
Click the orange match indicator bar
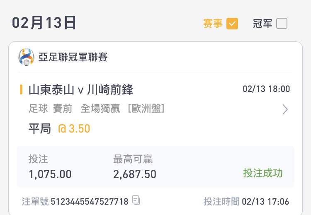[x=21, y=89]
